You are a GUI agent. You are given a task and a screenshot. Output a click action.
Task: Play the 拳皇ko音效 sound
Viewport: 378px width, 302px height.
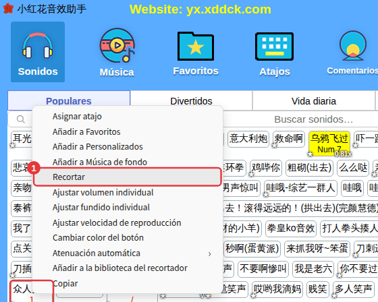click(291, 228)
